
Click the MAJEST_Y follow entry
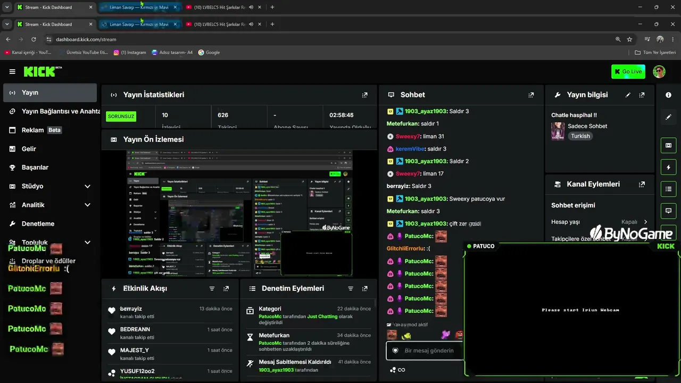(171, 354)
